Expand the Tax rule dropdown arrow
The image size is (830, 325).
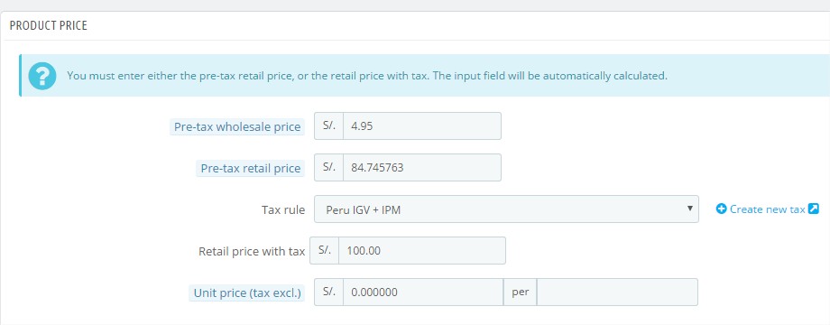pos(689,208)
